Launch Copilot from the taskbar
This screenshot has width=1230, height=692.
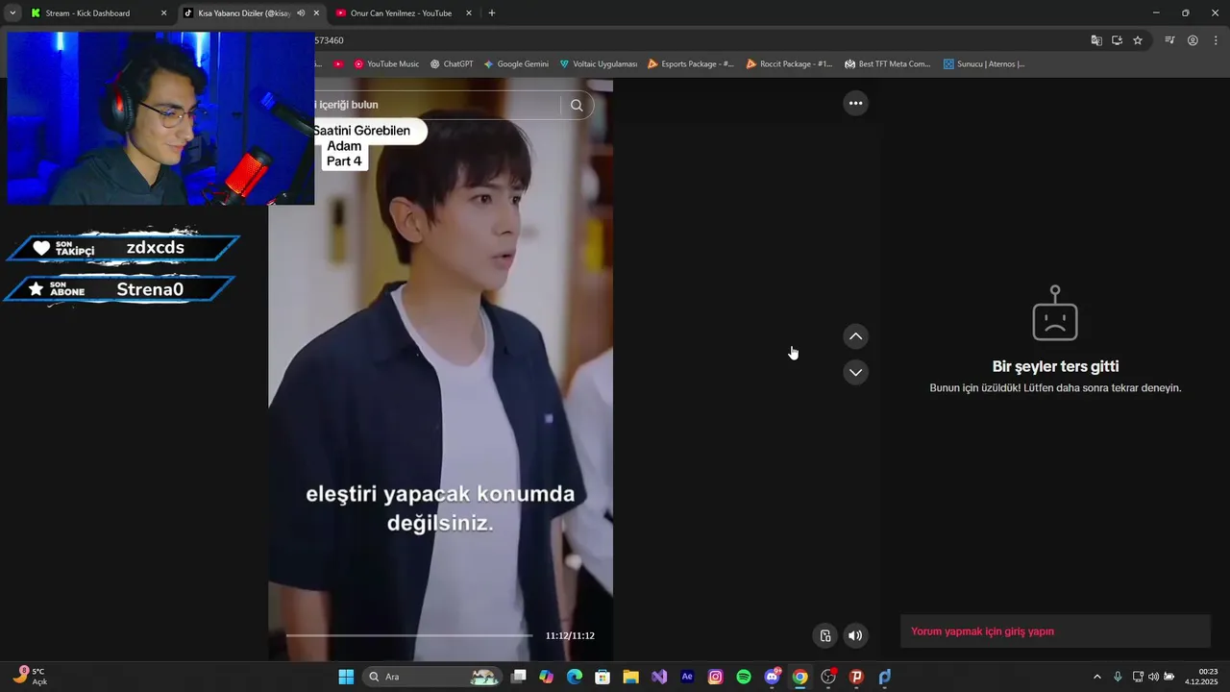pos(547,677)
